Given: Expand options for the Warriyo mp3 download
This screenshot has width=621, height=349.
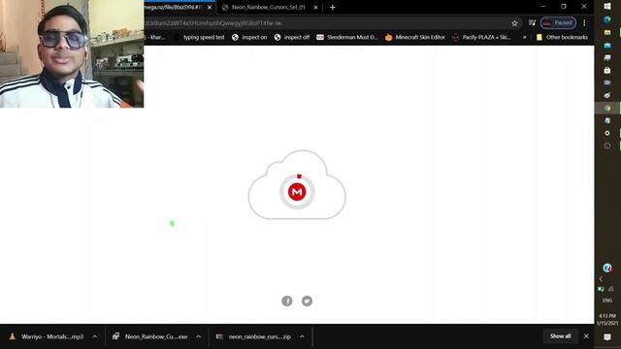Looking at the screenshot, I should coord(95,336).
